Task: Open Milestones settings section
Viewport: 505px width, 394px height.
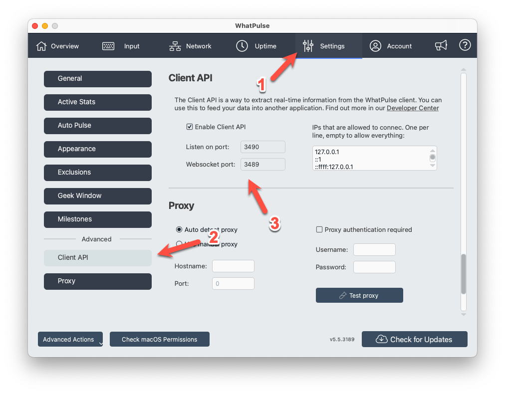Action: point(98,219)
